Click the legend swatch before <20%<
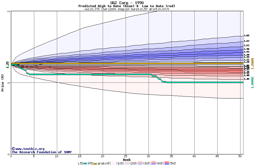Image resolution: width=254 pixels, height=165 pixels. click(x=127, y=163)
